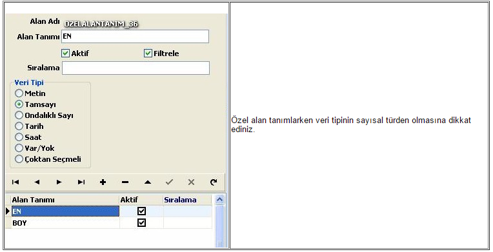Click OZELALANTANIM_36 field name text

tap(101, 24)
